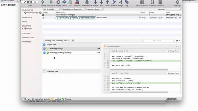Switch to log history view button
Viewport: 198px width, 111px height.
[x=30, y=2]
